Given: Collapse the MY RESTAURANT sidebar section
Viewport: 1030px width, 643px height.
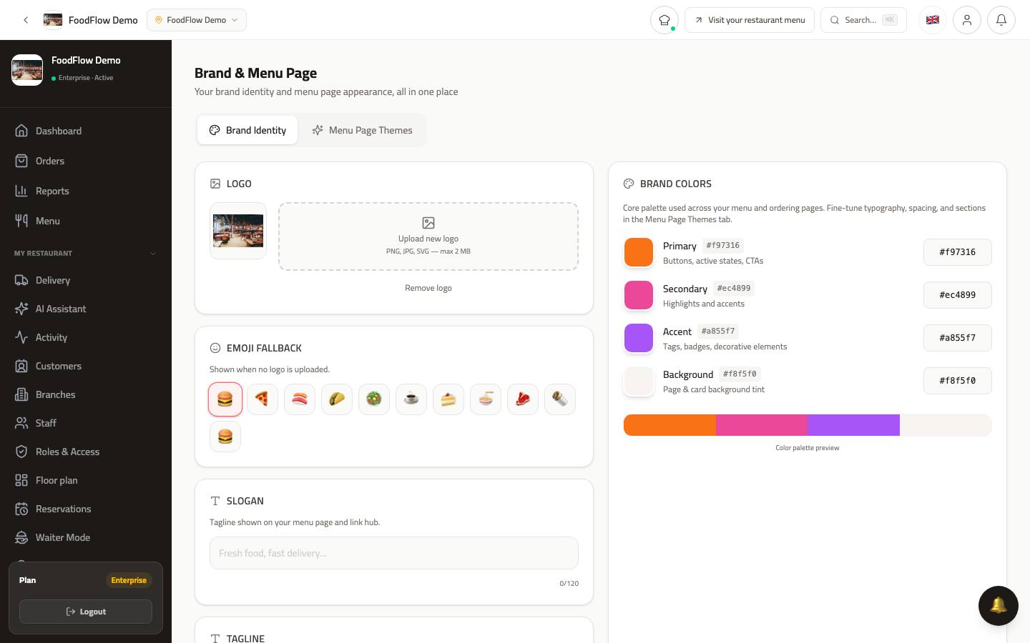Looking at the screenshot, I should click(86, 253).
